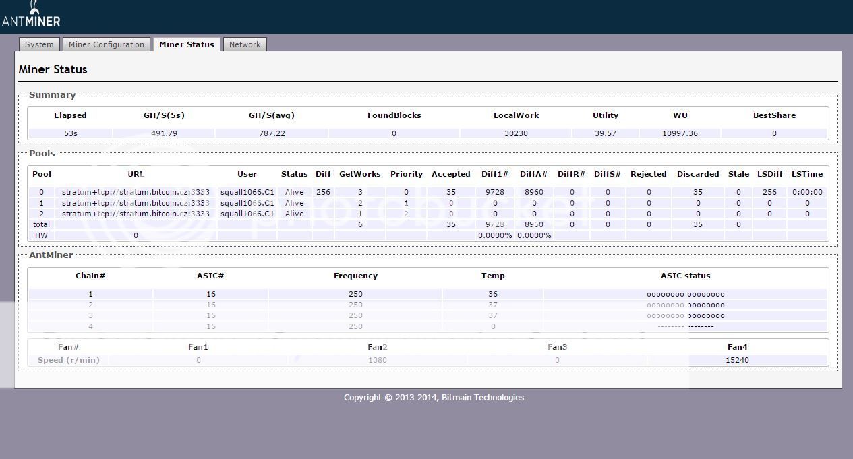This screenshot has width=853, height=459.
Task: Click the stratum URL of pool 2
Action: pos(136,214)
